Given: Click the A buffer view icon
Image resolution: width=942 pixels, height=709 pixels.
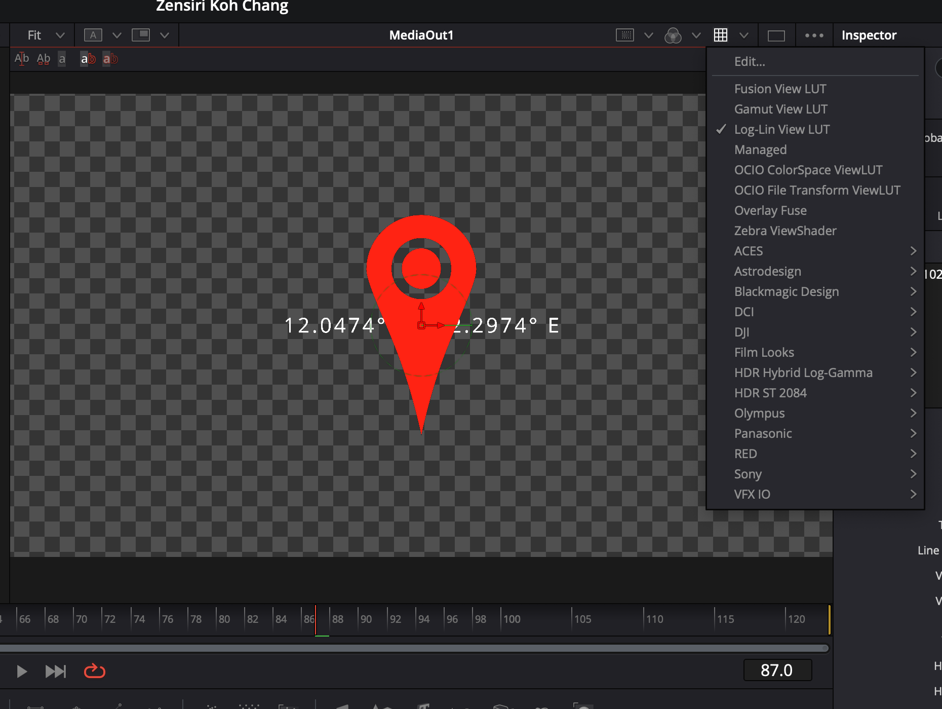Looking at the screenshot, I should (x=93, y=35).
